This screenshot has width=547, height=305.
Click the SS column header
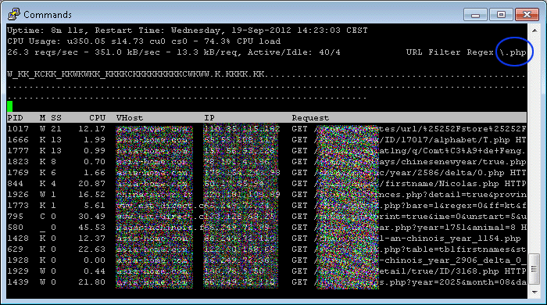click(56, 117)
